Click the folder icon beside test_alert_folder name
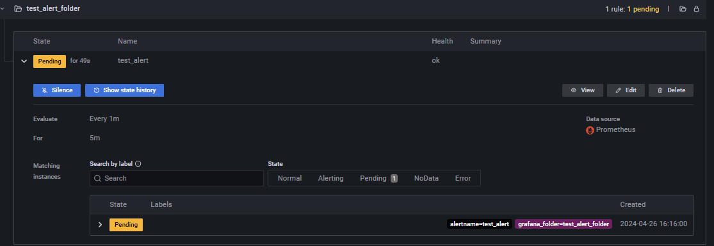Image resolution: width=714 pixels, height=246 pixels. click(x=18, y=9)
